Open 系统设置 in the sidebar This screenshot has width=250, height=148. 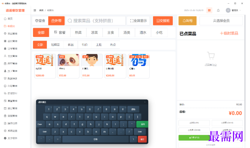coord(10,131)
